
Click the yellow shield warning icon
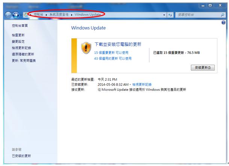86,48
